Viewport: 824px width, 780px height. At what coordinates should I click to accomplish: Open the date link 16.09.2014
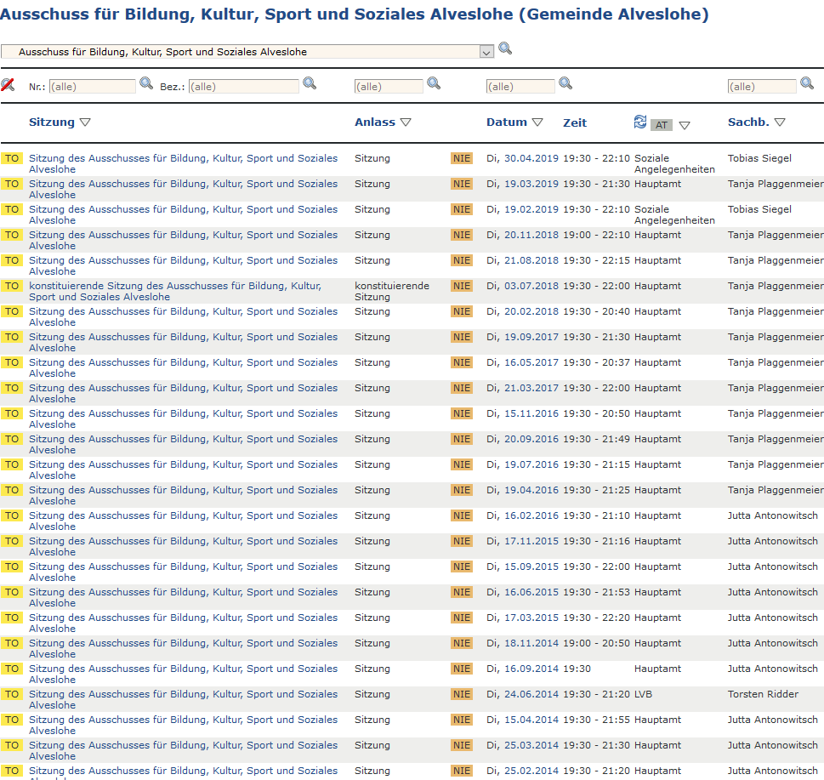click(531, 669)
